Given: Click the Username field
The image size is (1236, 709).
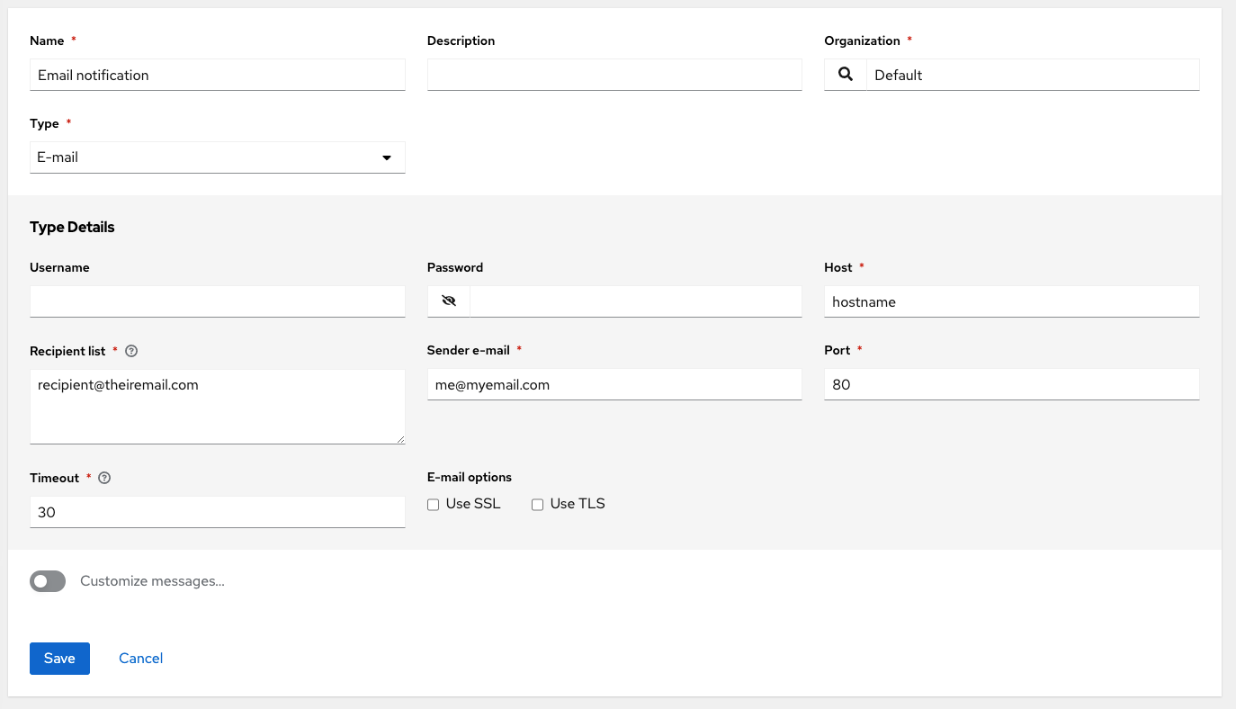Looking at the screenshot, I should click(217, 301).
